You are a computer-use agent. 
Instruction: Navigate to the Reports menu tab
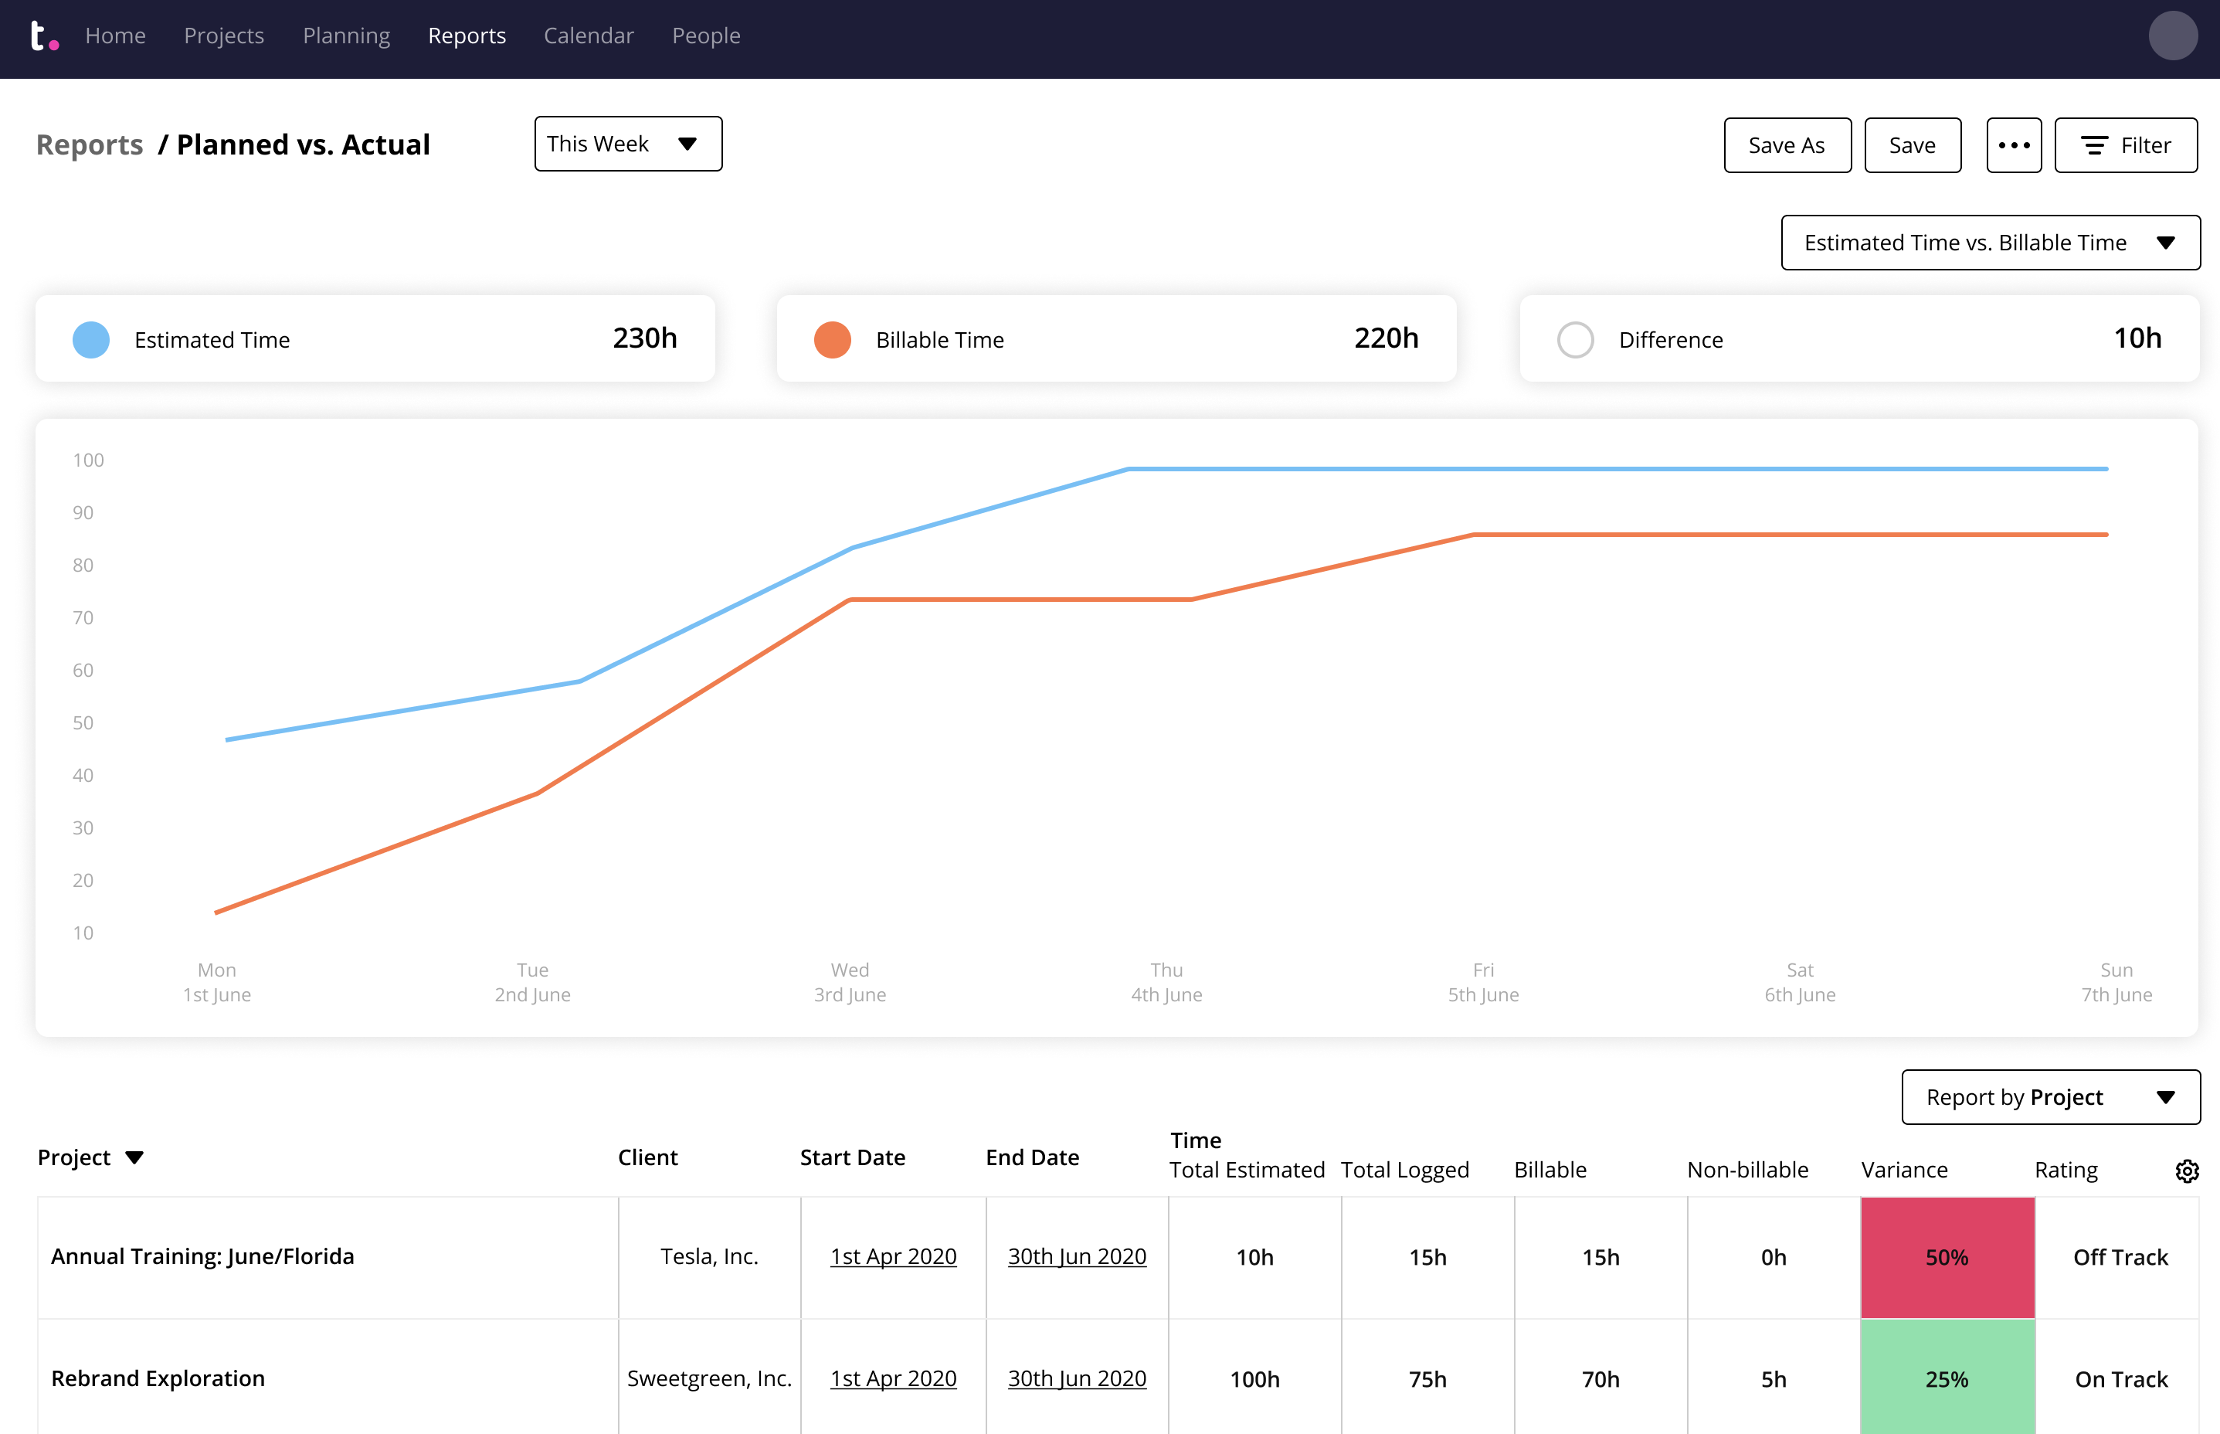click(467, 36)
